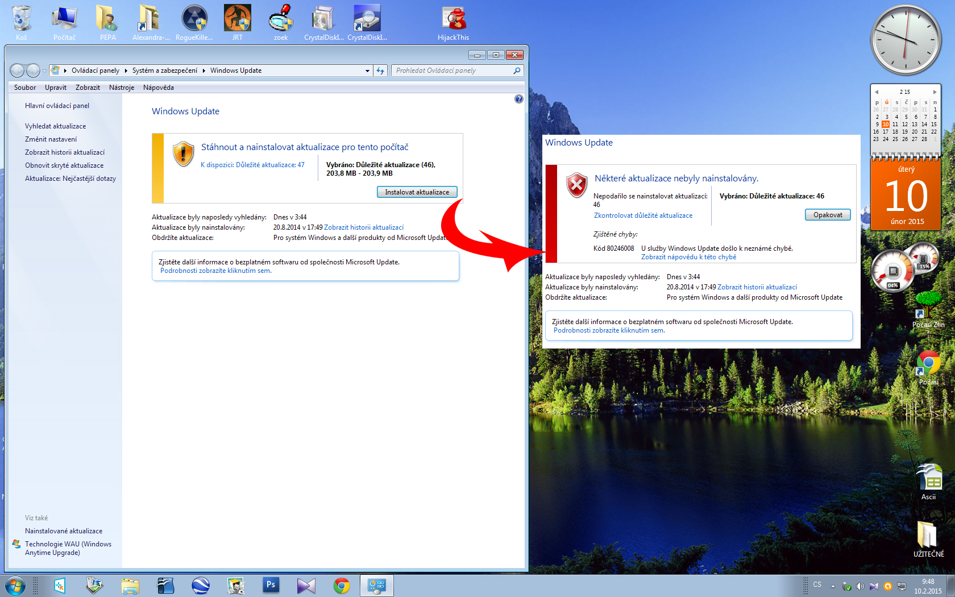955x597 pixels.
Task: Click the CS language indicator
Action: pos(817,584)
